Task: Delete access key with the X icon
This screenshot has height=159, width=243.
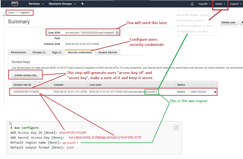Action: (215, 92)
